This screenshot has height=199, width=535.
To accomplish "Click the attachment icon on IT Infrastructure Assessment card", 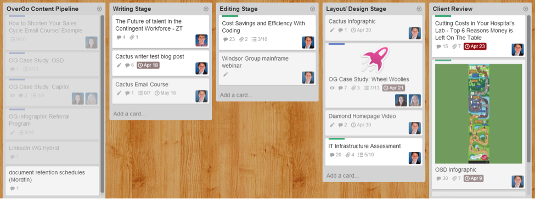I will click(x=348, y=155).
